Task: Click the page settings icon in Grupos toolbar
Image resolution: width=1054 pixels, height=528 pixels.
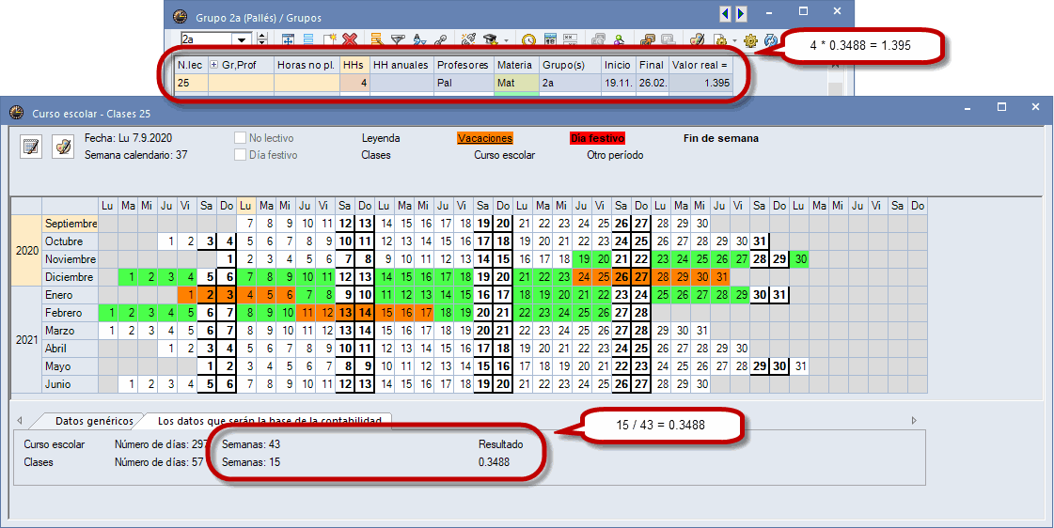Action: [720, 39]
